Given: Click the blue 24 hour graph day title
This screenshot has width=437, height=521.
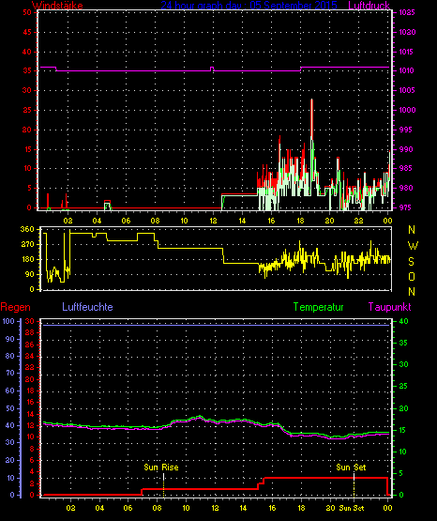Looking at the screenshot, I should [x=249, y=6].
